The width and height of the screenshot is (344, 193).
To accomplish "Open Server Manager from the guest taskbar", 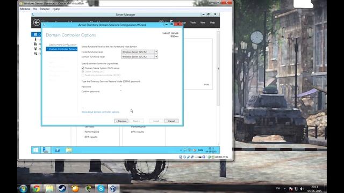I will [x=46, y=150].
